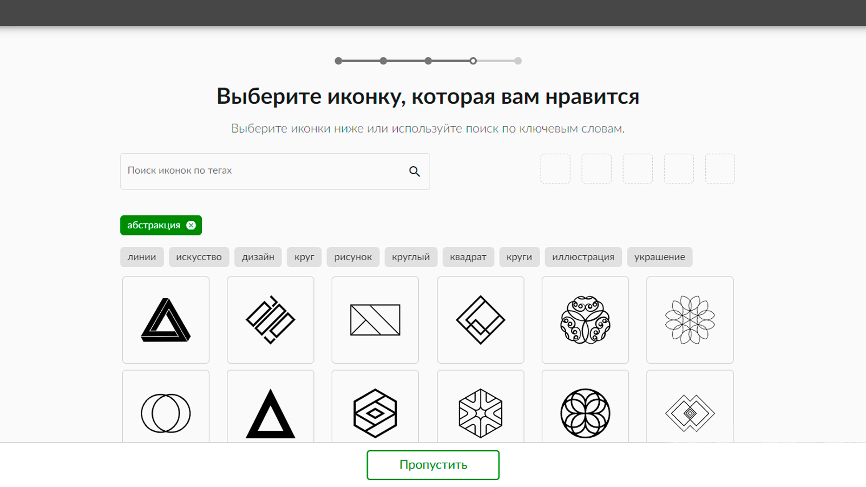Choose the украшение tag
This screenshot has width=866, height=487.
coord(660,257)
